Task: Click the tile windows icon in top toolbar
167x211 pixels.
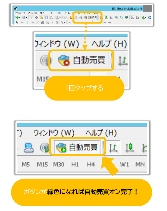Action: (126, 18)
